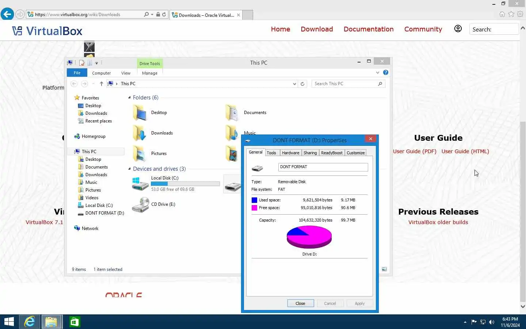Open the Manage tab under Drive Tools
The image size is (526, 329).
(x=150, y=73)
